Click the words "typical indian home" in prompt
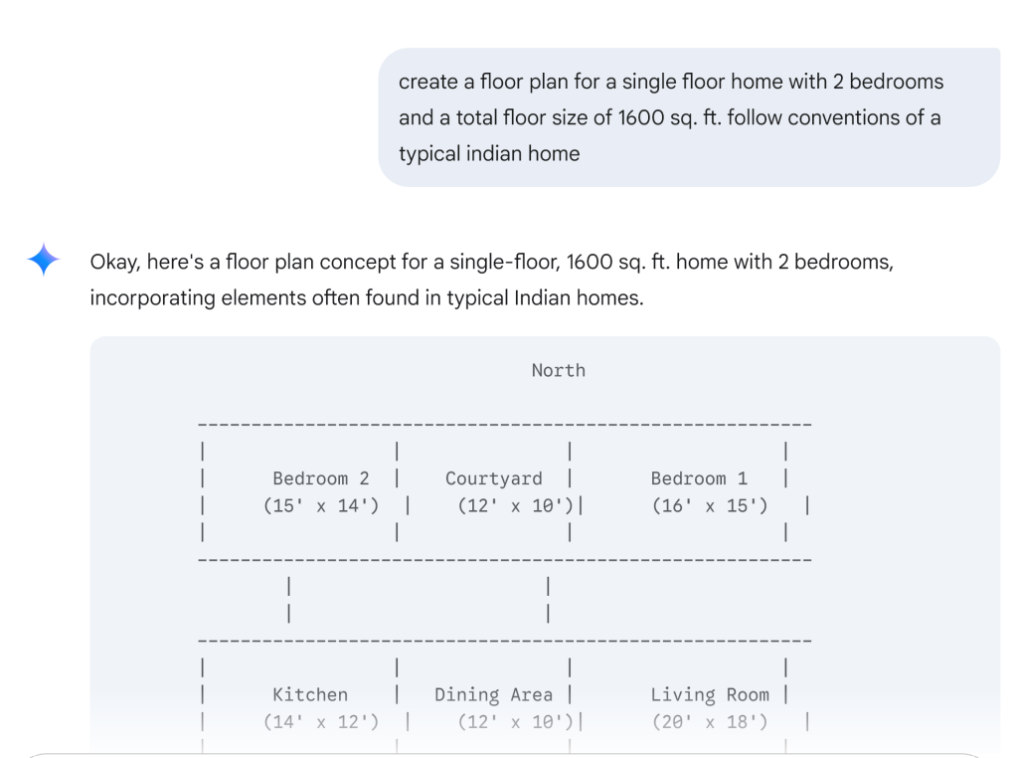Viewport: 1017px width, 758px height. pyautogui.click(x=489, y=153)
